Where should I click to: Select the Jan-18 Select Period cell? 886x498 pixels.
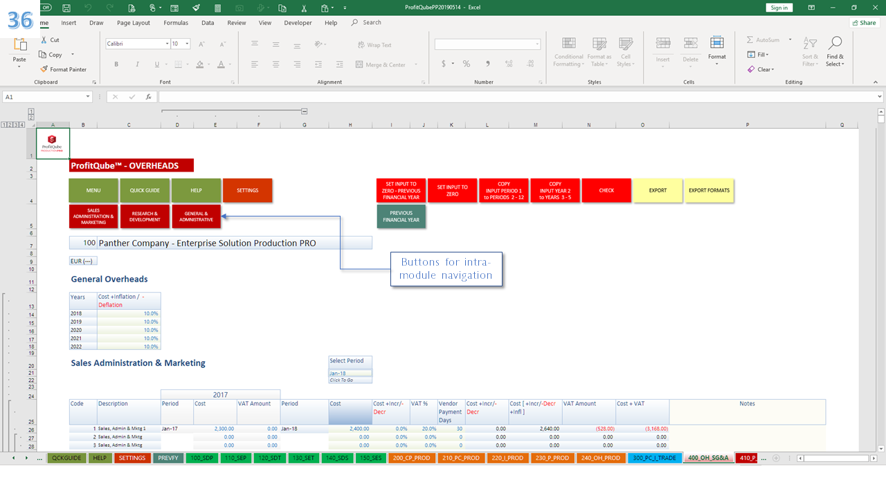[x=350, y=373]
